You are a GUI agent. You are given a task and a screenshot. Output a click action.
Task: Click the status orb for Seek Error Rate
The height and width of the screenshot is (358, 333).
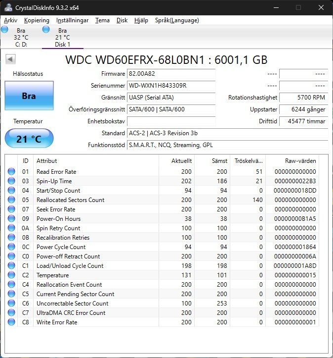pyautogui.click(x=11, y=209)
